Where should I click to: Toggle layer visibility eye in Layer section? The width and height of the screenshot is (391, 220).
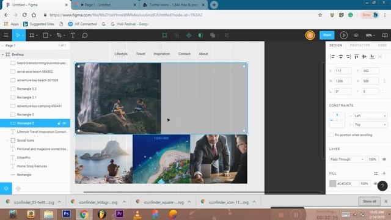(x=384, y=159)
